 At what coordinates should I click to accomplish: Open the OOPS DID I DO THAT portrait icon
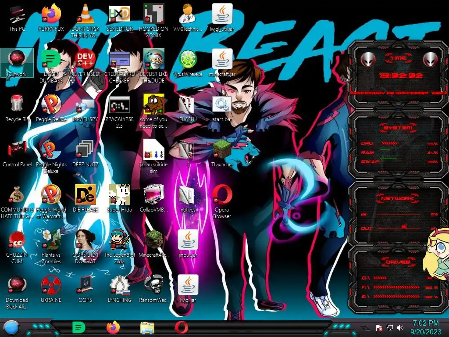(86, 247)
